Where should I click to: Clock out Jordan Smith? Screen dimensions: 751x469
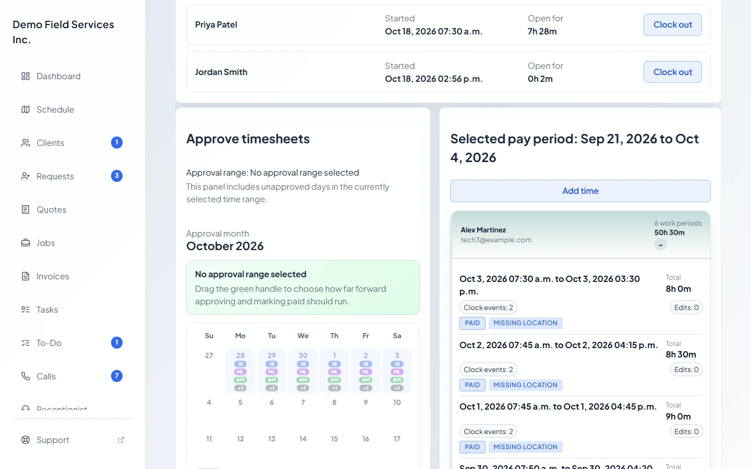pyautogui.click(x=673, y=72)
